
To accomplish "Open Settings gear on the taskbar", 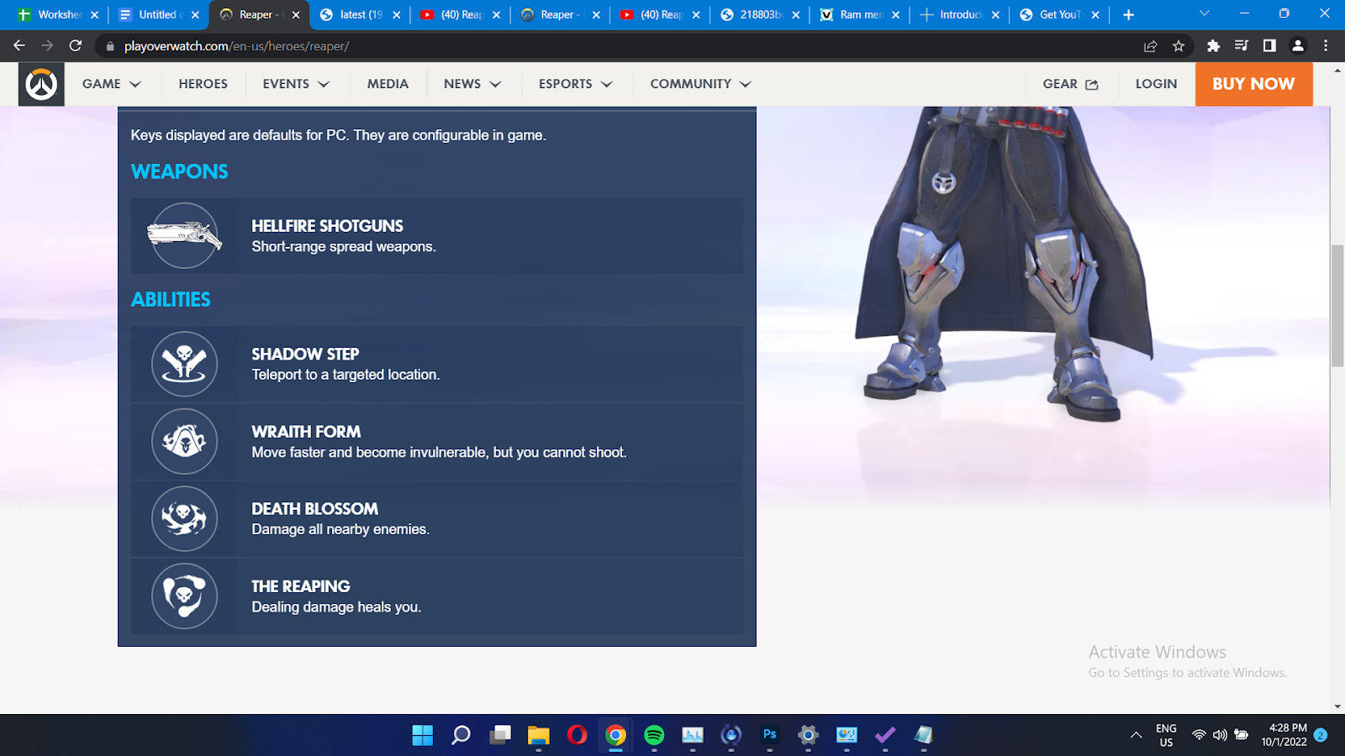I will pyautogui.click(x=809, y=736).
